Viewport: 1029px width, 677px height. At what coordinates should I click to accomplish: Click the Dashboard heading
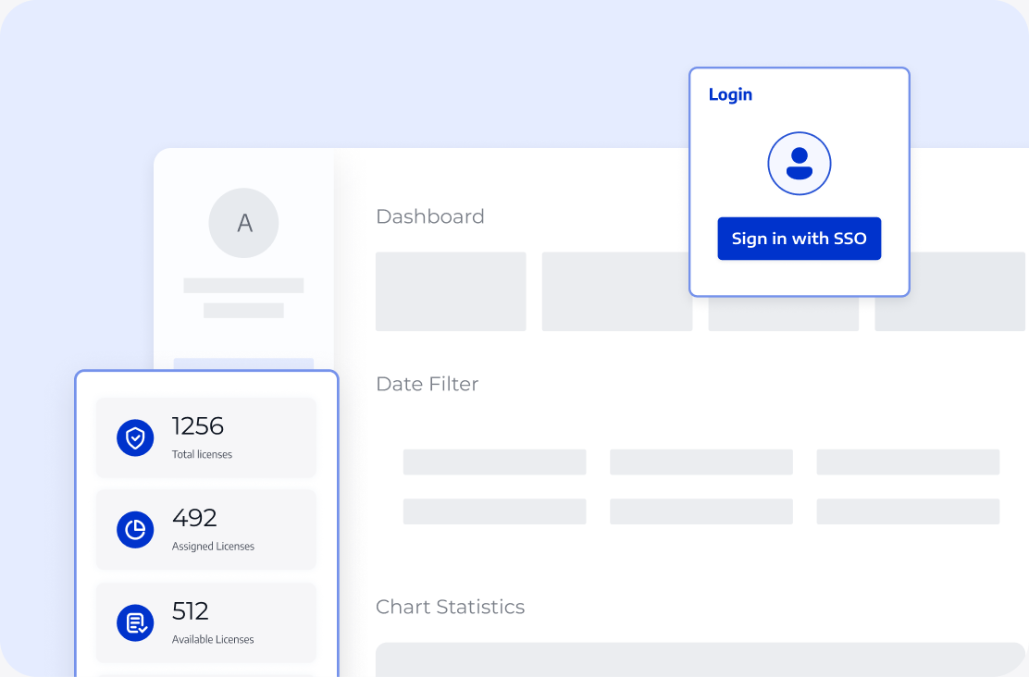pos(430,216)
